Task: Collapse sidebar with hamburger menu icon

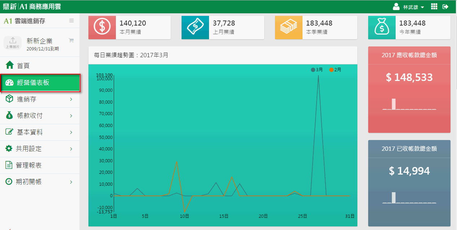Action: [71, 21]
